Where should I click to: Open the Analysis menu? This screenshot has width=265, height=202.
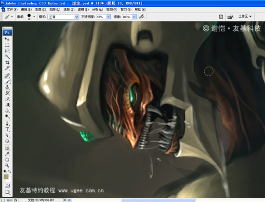[x=97, y=10]
